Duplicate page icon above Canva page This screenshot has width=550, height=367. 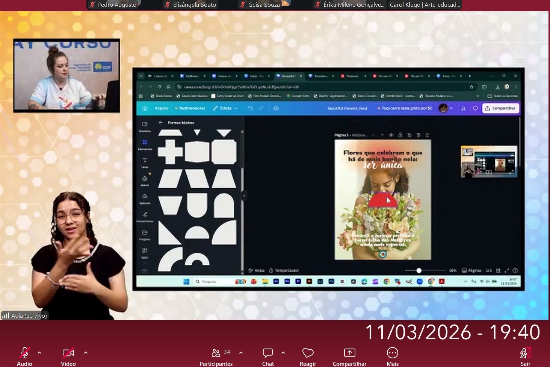[409, 135]
